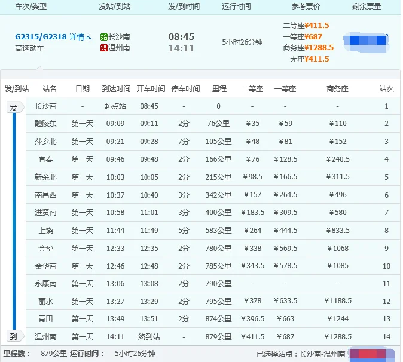
Task: Select the 发/到时间 column header
Action: (184, 7)
